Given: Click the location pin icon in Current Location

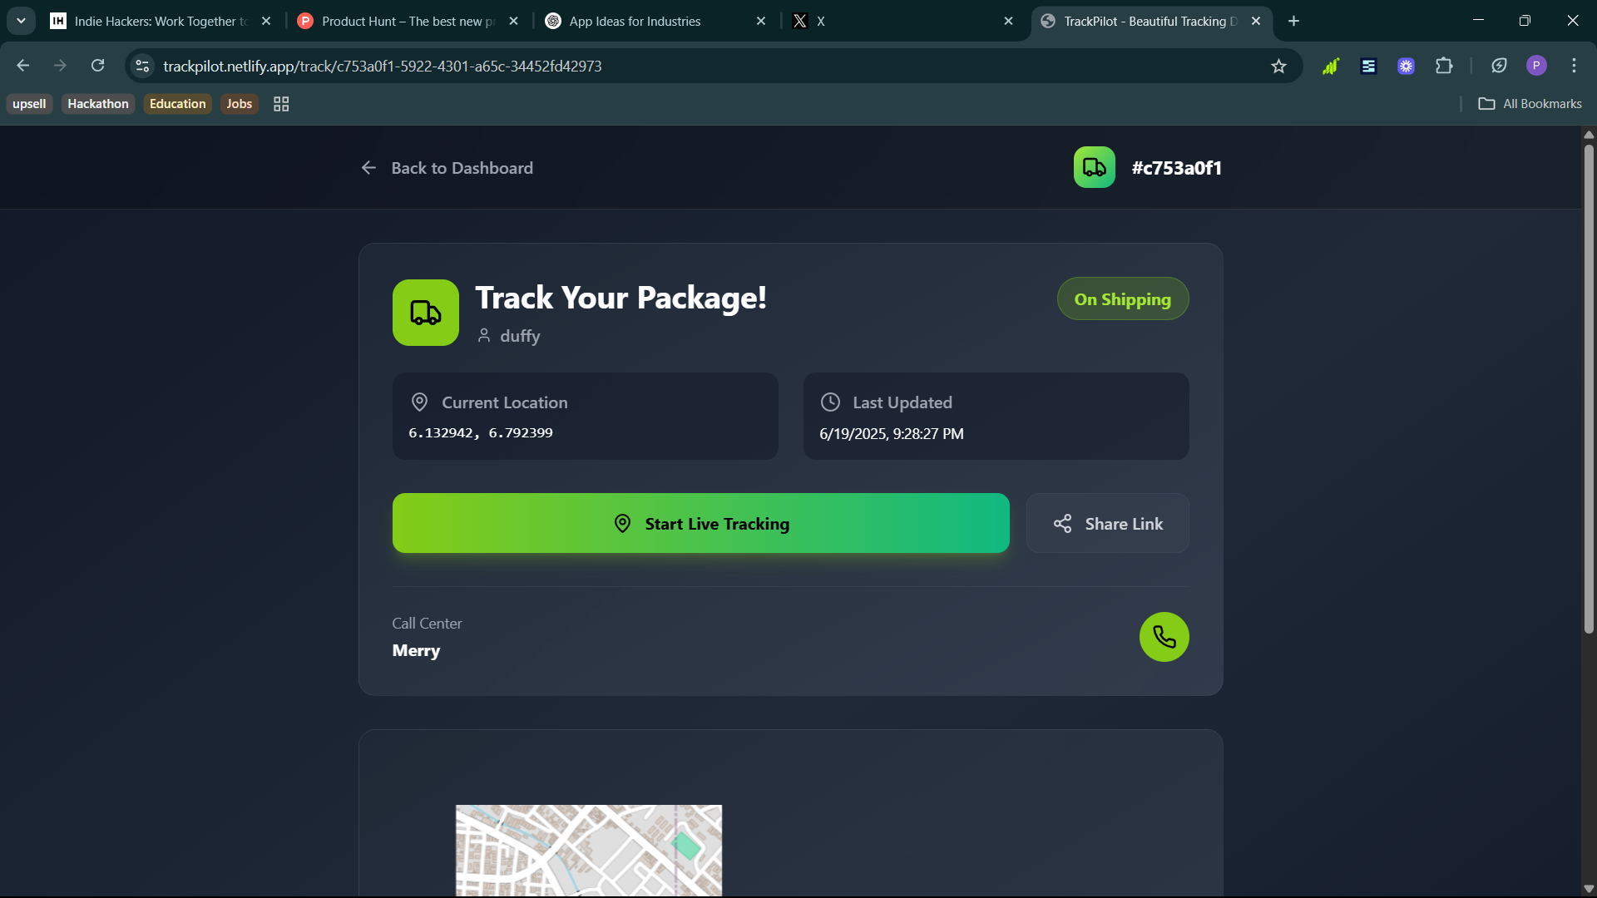Looking at the screenshot, I should click(420, 402).
